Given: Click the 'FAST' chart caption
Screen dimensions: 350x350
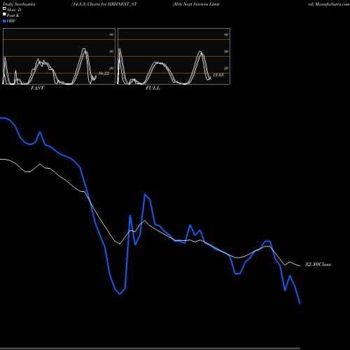Looking at the screenshot, I should pyautogui.click(x=37, y=88).
